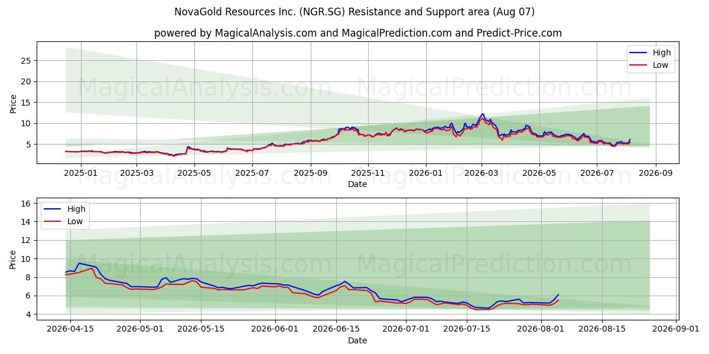709x354 pixels.
Task: Click the '2026-01' x-axis label on the top chart
Action: point(426,173)
